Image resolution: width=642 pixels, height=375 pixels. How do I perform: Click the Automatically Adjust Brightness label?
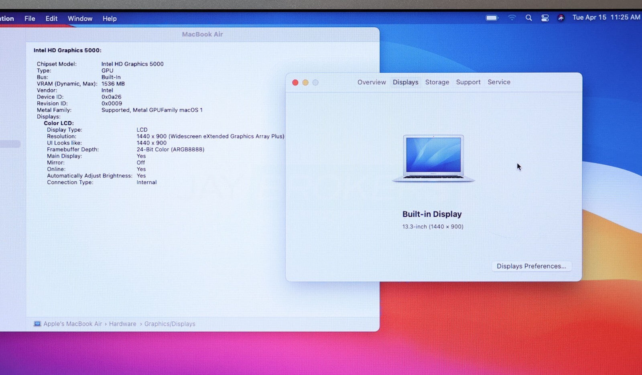pyautogui.click(x=89, y=176)
